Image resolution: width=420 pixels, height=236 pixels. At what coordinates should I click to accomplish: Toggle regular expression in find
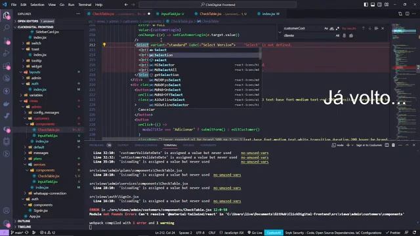337,28
